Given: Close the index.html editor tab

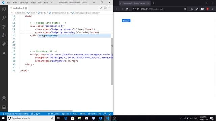Looking at the screenshot, I should tap(26, 8).
